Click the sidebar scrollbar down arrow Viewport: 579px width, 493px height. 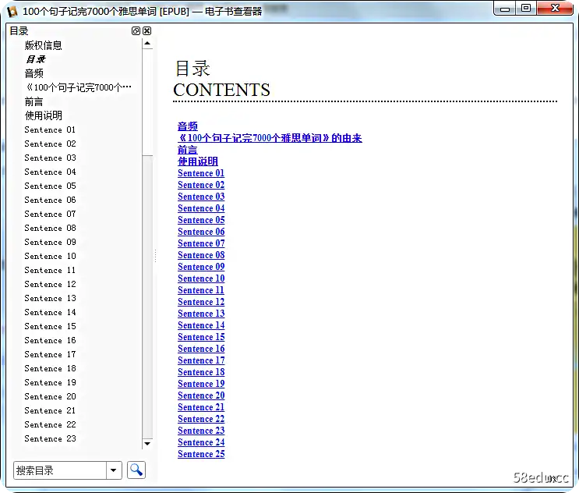(x=147, y=444)
